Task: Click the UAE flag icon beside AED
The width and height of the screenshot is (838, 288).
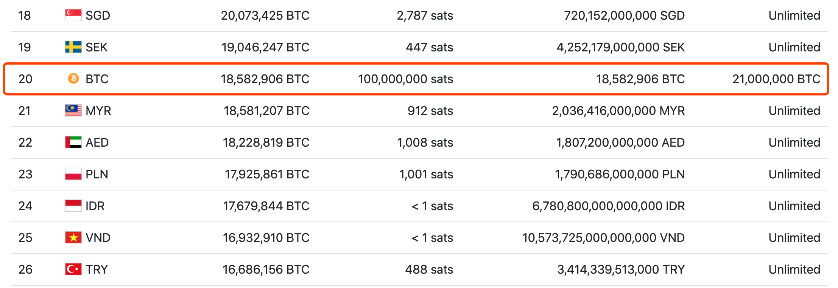Action: 73,142
